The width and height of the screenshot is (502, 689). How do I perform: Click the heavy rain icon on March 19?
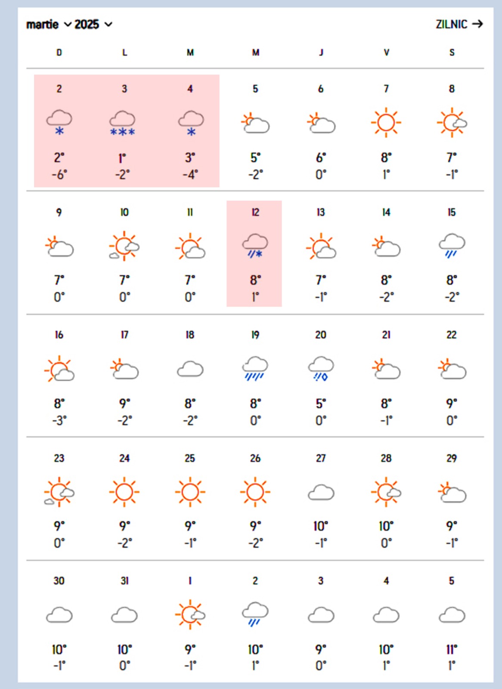pos(255,369)
